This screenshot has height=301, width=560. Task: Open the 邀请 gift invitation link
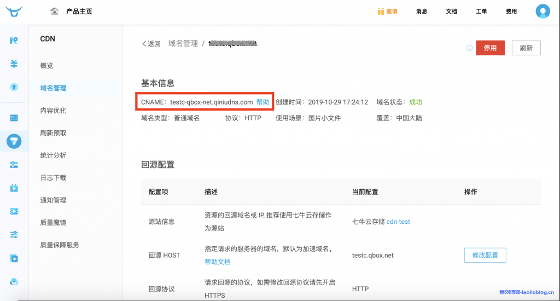coord(387,11)
